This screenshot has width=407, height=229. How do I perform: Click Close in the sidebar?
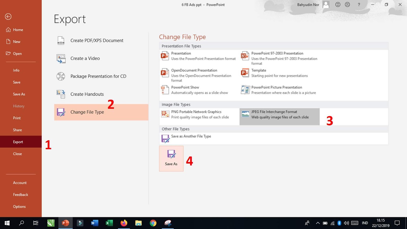tap(21, 154)
